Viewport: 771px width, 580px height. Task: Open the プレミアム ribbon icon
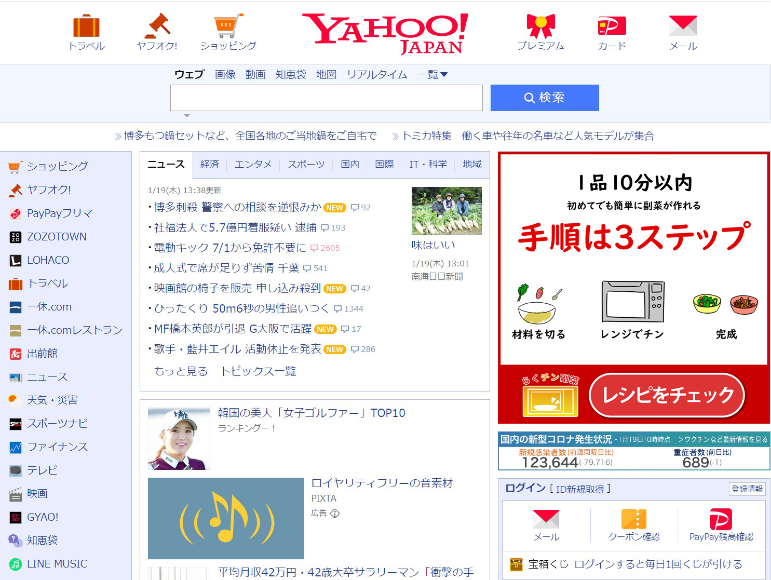click(x=540, y=25)
